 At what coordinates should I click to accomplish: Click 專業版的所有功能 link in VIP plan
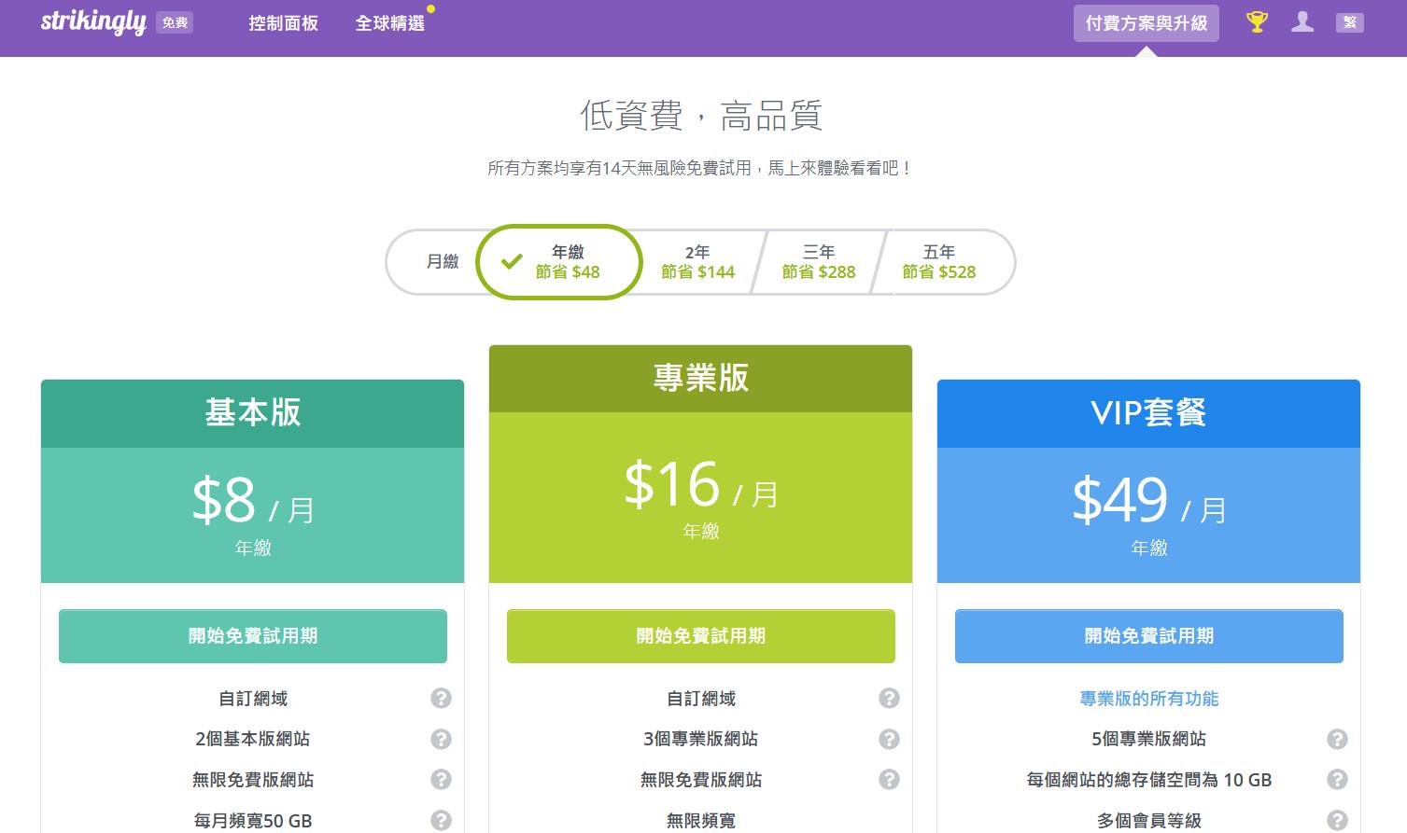(1148, 699)
